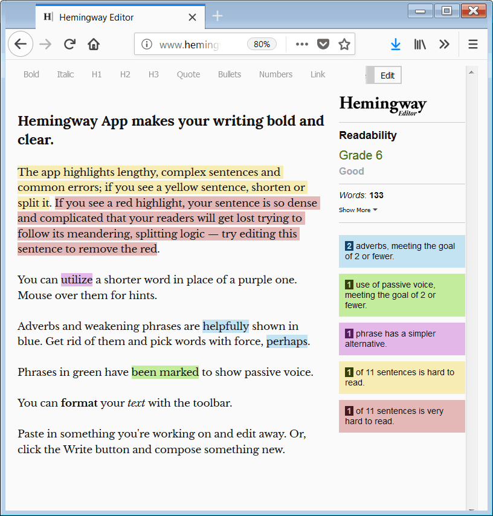This screenshot has height=516, width=493.
Task: Apply italic formatting from the toolbar
Action: pyautogui.click(x=65, y=74)
